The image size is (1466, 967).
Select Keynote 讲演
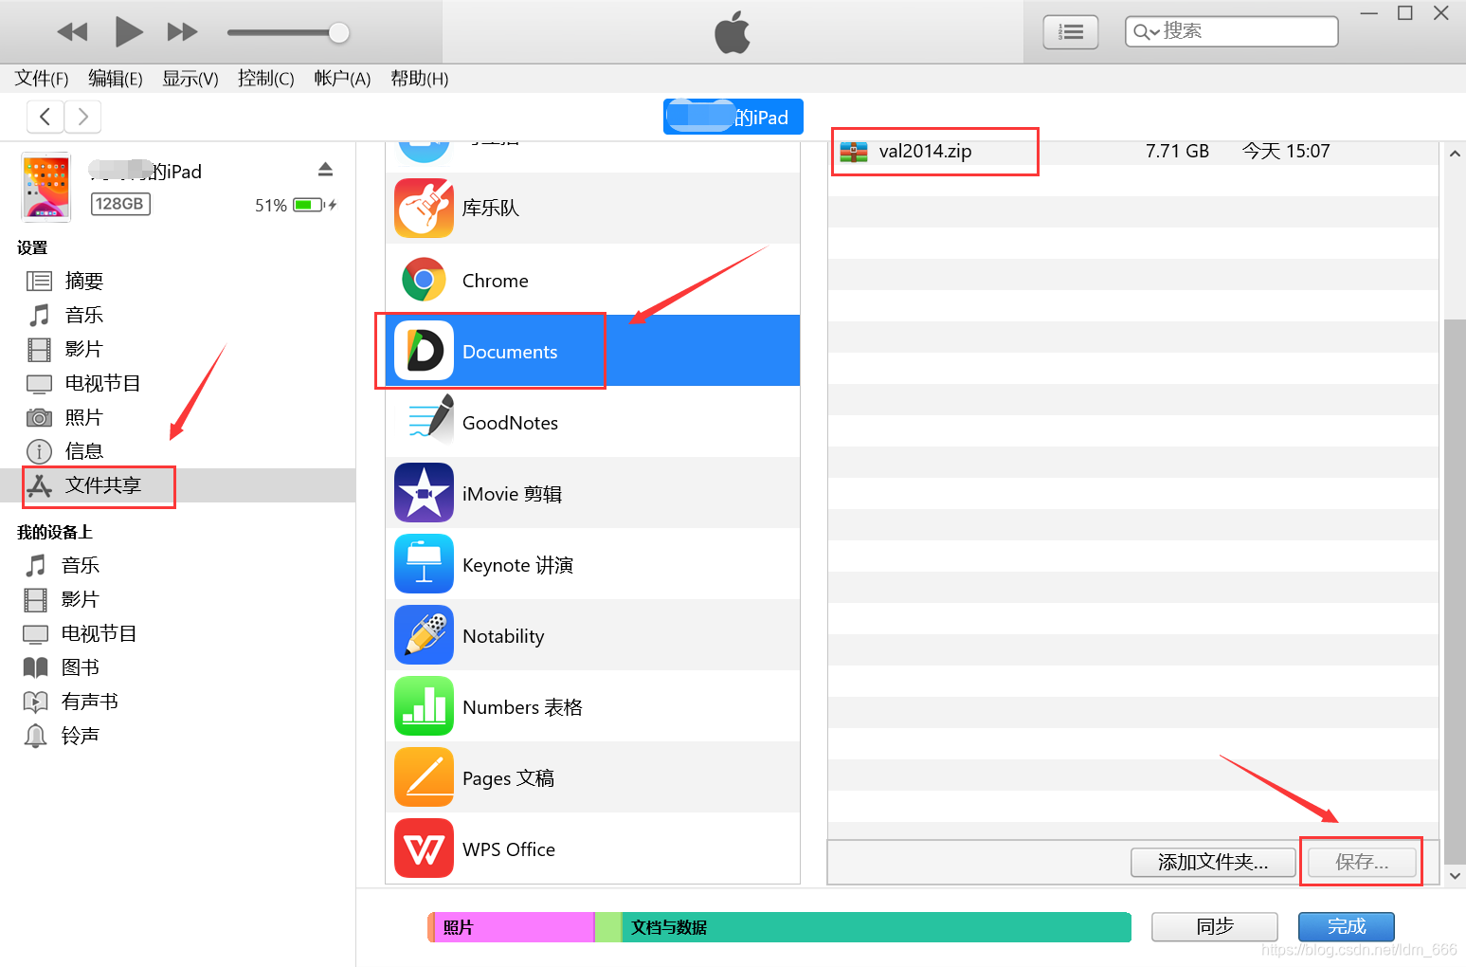point(517,564)
